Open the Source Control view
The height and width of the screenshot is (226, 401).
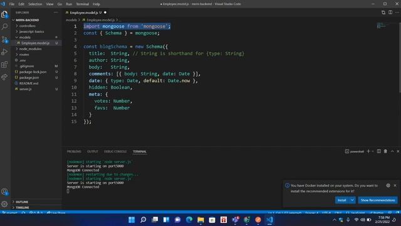tap(4, 40)
